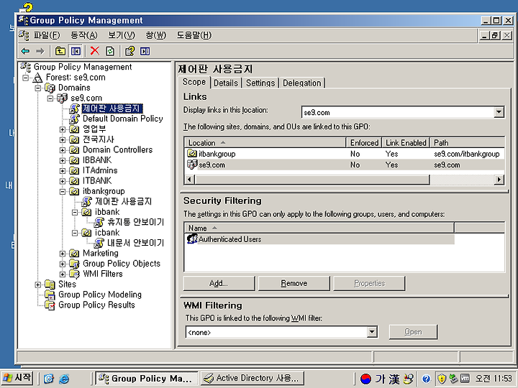Open the 파일(F) menu

point(47,35)
